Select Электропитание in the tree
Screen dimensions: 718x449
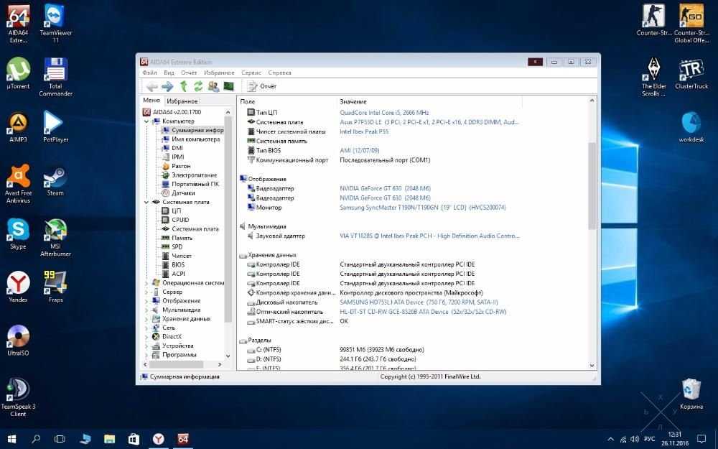tap(194, 175)
